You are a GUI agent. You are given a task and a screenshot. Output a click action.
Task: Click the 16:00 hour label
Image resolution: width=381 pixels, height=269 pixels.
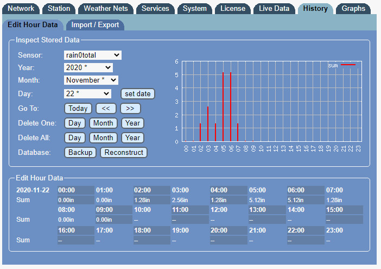coord(67,230)
